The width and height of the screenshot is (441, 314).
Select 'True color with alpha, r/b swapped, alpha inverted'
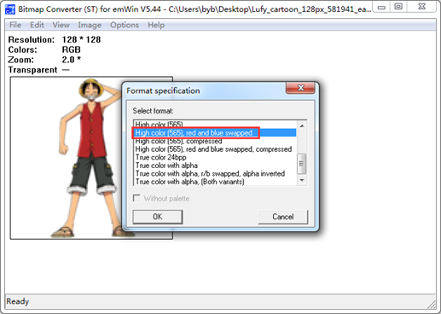point(215,173)
